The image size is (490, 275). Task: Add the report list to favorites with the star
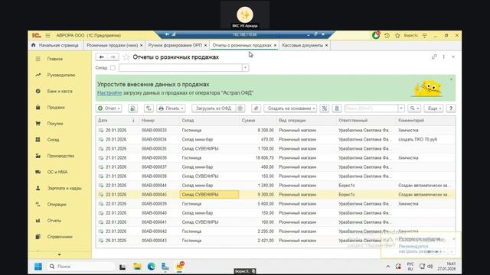[126, 57]
